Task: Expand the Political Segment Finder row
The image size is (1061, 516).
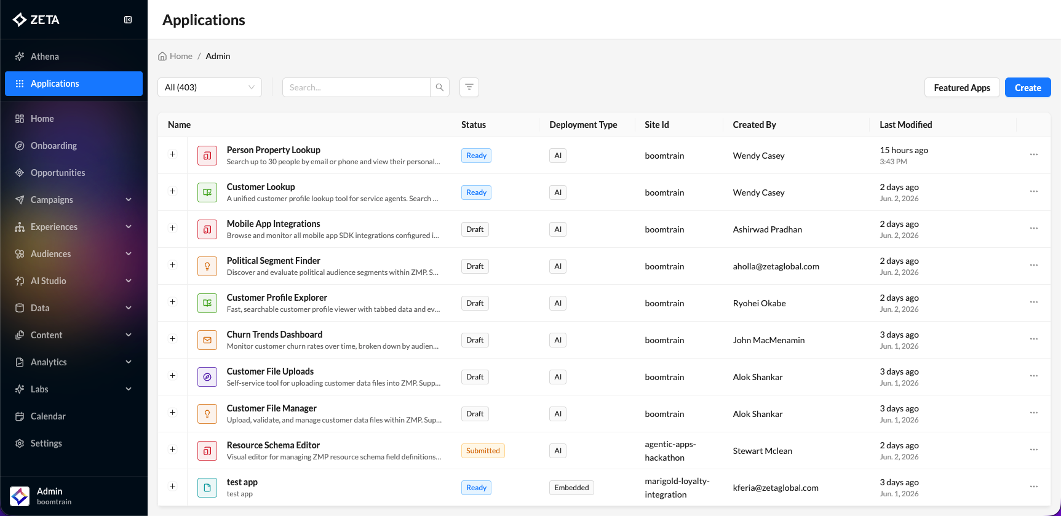Action: click(173, 265)
